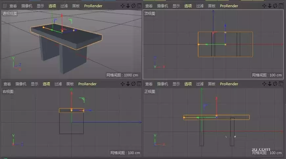
Task: Open 过滤 menu in the right view
Action: tap(58, 84)
